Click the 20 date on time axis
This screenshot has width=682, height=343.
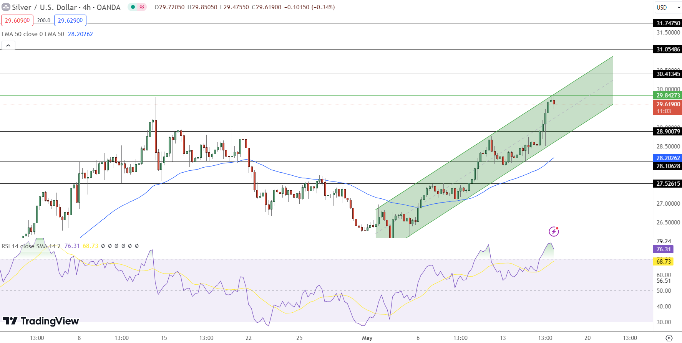pos(587,338)
